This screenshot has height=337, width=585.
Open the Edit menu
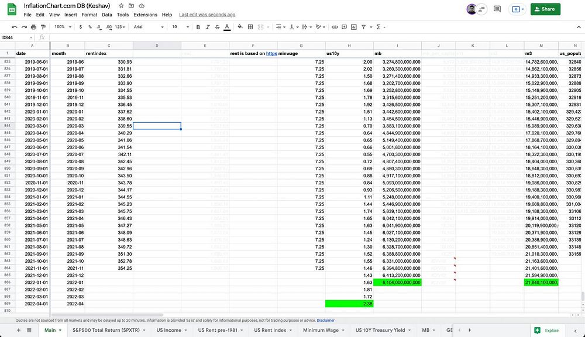[40, 15]
